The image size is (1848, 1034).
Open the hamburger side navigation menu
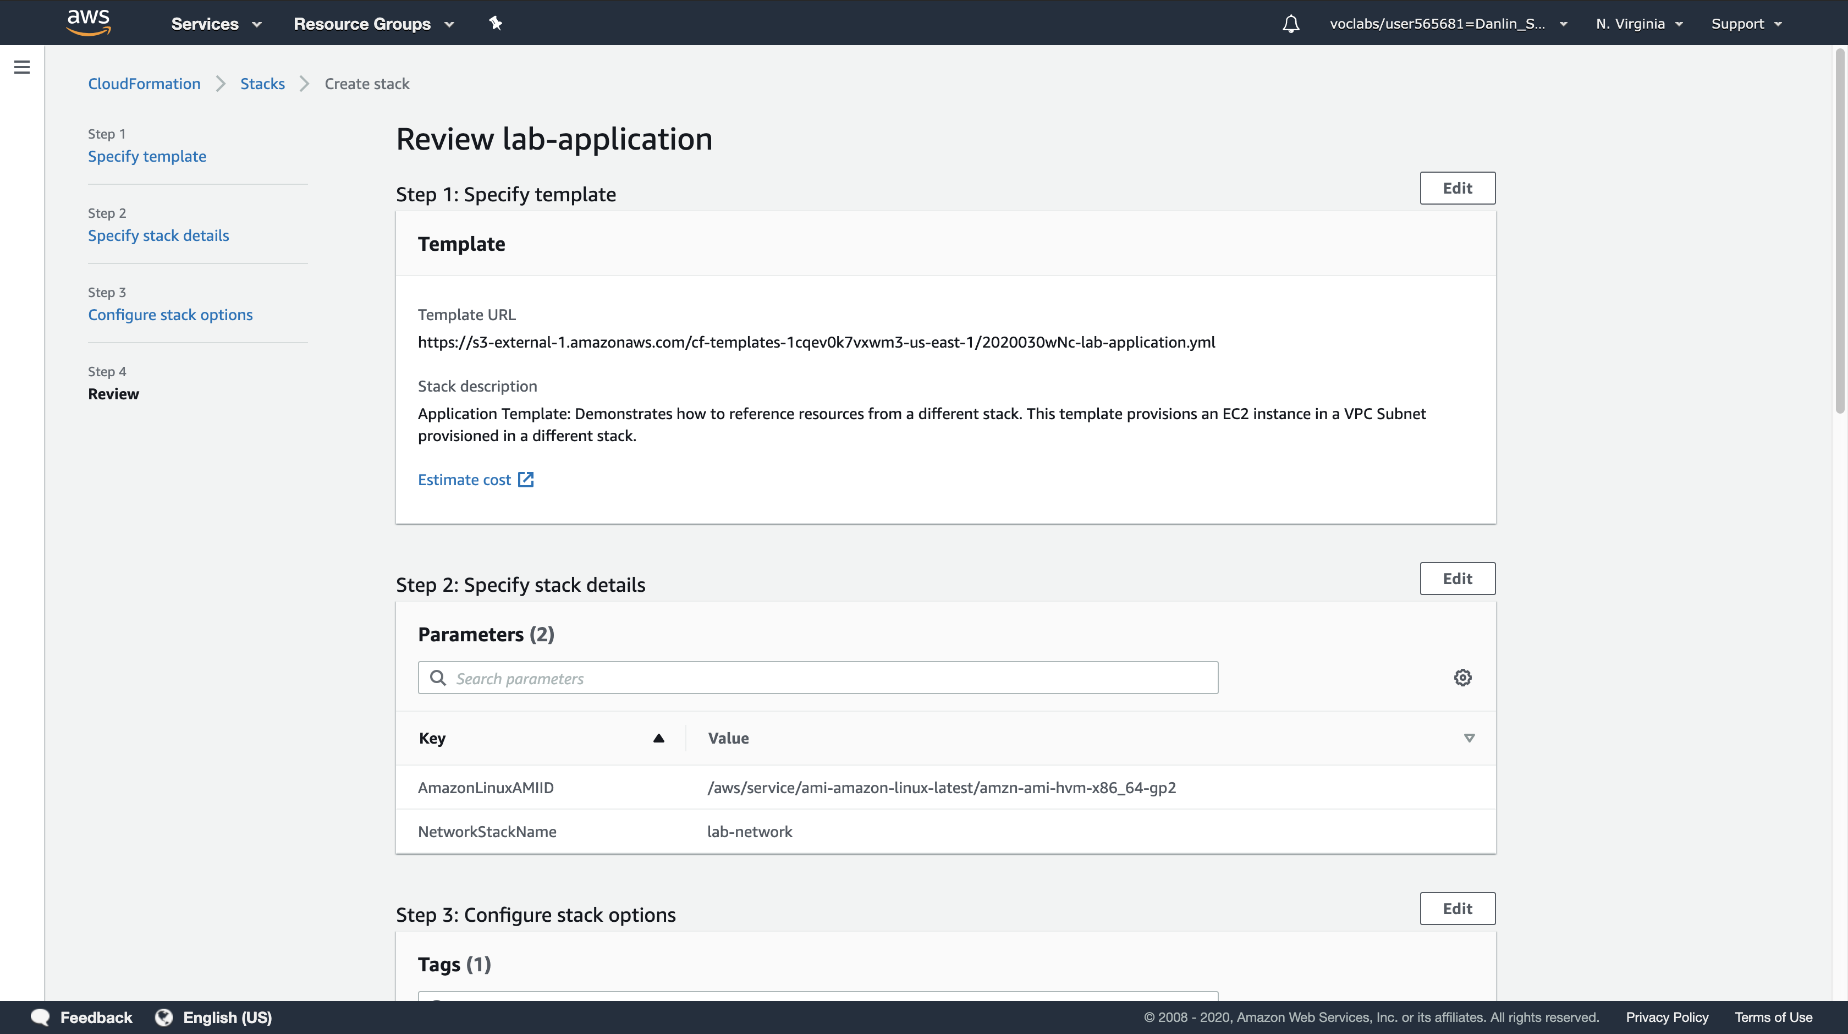22,68
